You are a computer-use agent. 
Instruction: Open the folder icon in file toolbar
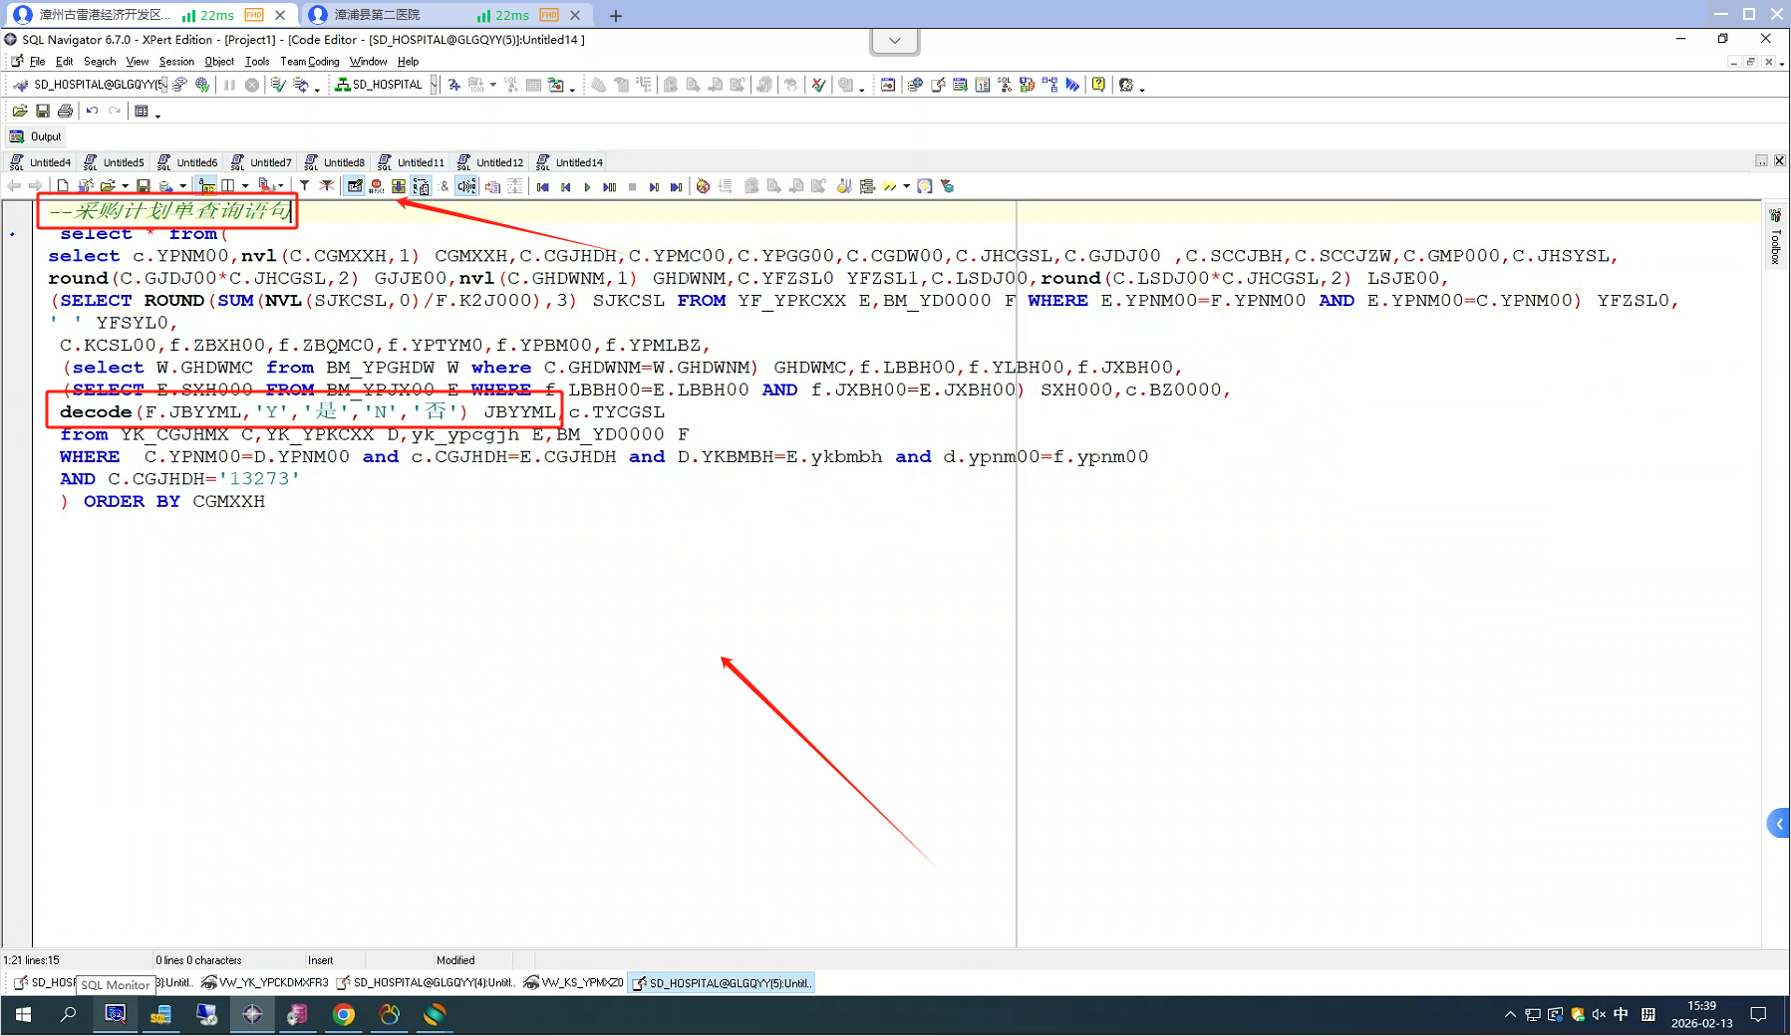click(x=20, y=111)
